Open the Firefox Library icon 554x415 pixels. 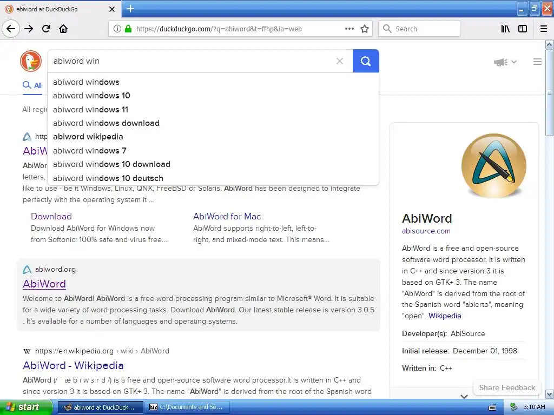tap(505, 29)
